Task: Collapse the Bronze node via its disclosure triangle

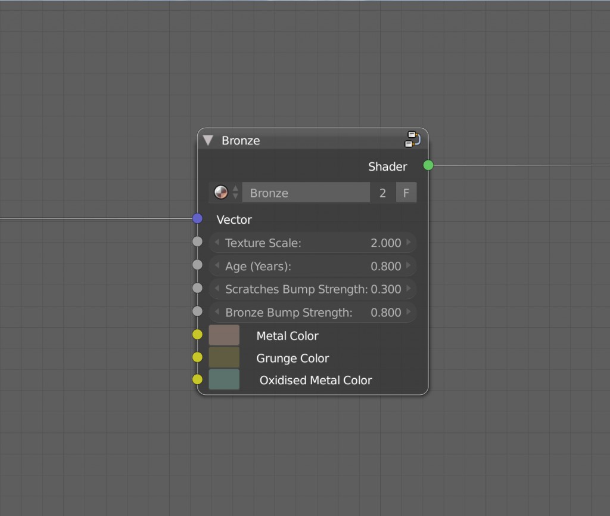Action: coord(208,140)
